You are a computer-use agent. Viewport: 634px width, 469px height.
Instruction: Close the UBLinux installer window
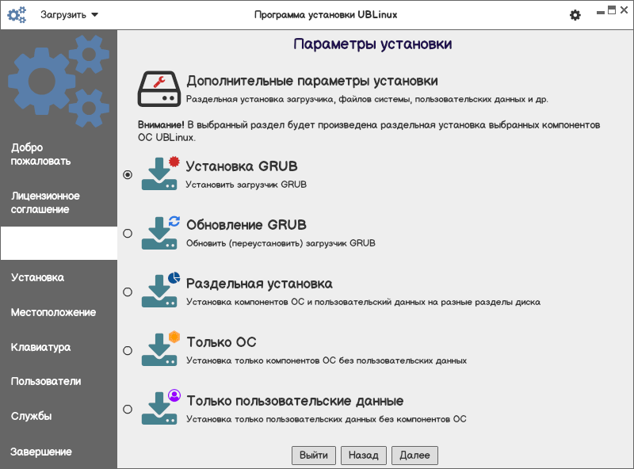point(624,10)
